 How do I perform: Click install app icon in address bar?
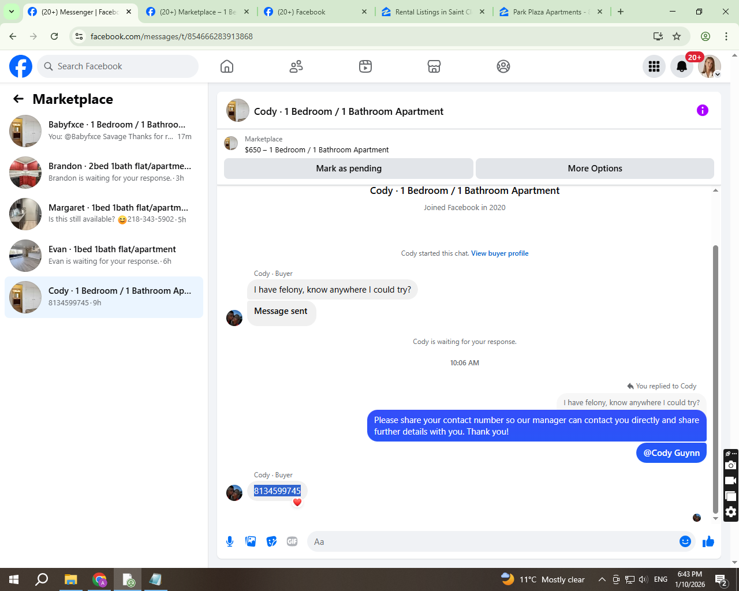[658, 36]
